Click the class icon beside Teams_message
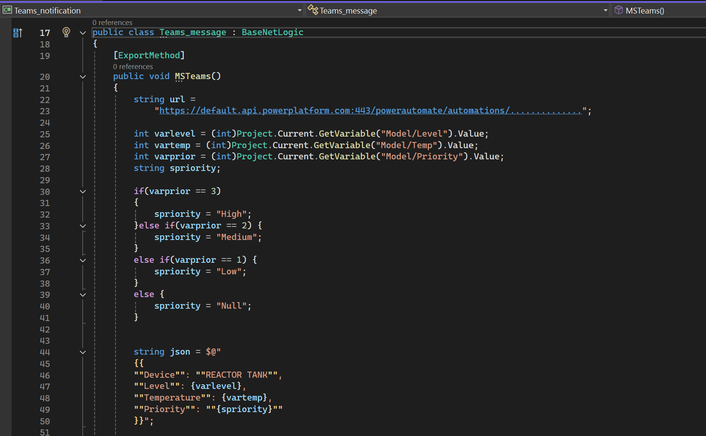This screenshot has height=436, width=706. click(313, 10)
